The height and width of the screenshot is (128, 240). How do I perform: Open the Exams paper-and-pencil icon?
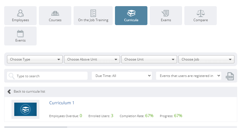coord(165,13)
